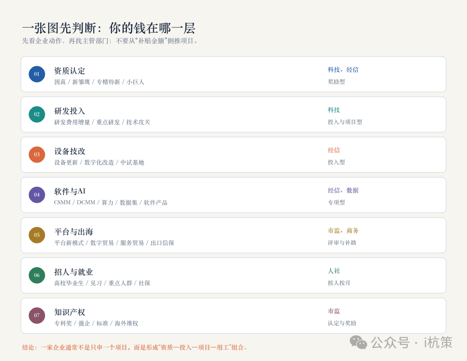Select the 设备技改 heading
467x361 pixels.
point(70,151)
